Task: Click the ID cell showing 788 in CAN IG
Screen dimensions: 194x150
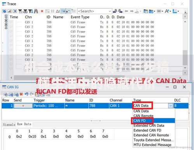Action: click(x=98, y=106)
